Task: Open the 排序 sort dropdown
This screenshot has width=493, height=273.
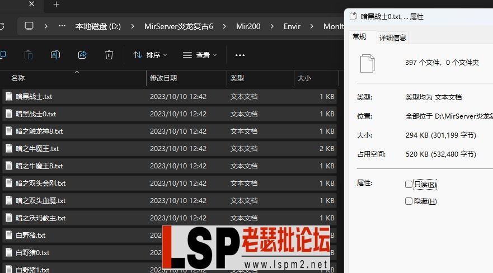Action: coord(150,55)
